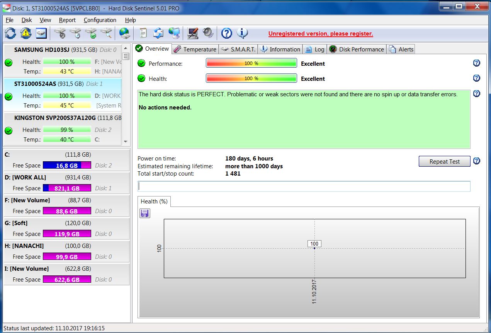Select the G: [Soft] partition

tap(66, 228)
